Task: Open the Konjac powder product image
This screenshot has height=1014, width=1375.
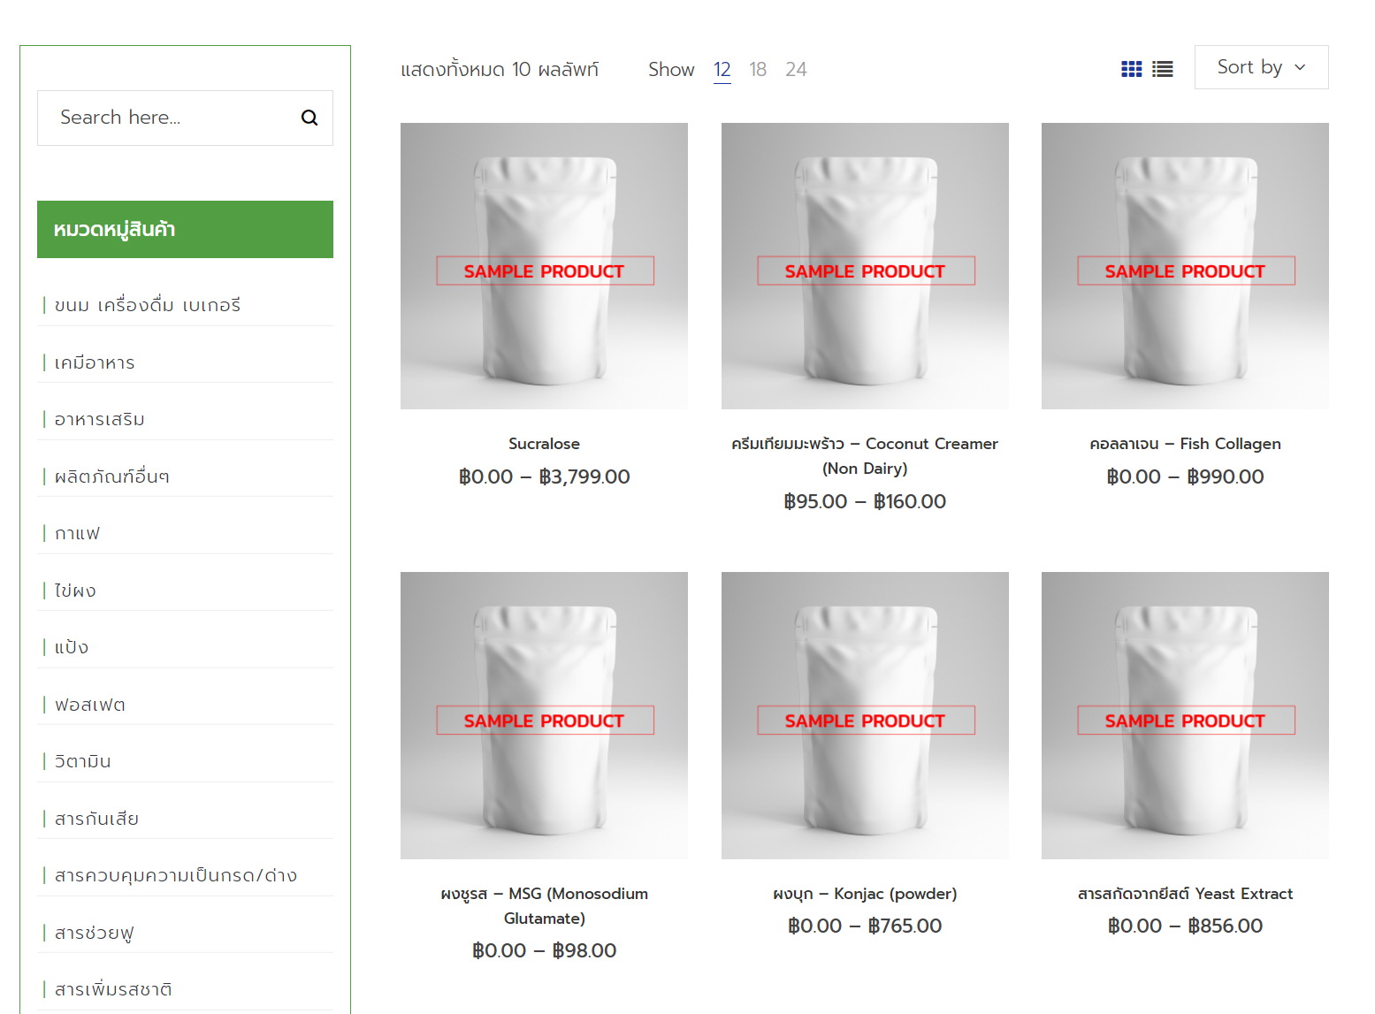Action: (x=865, y=715)
